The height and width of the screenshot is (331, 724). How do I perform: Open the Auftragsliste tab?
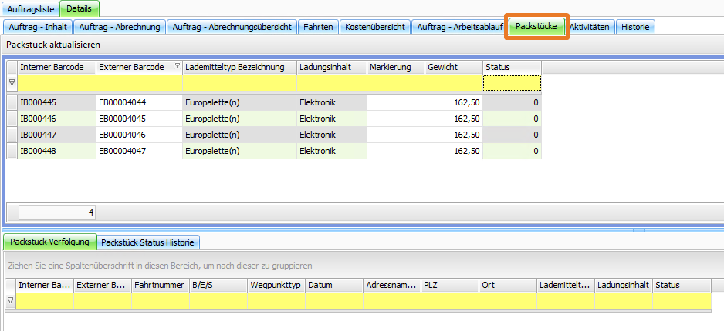coord(31,8)
